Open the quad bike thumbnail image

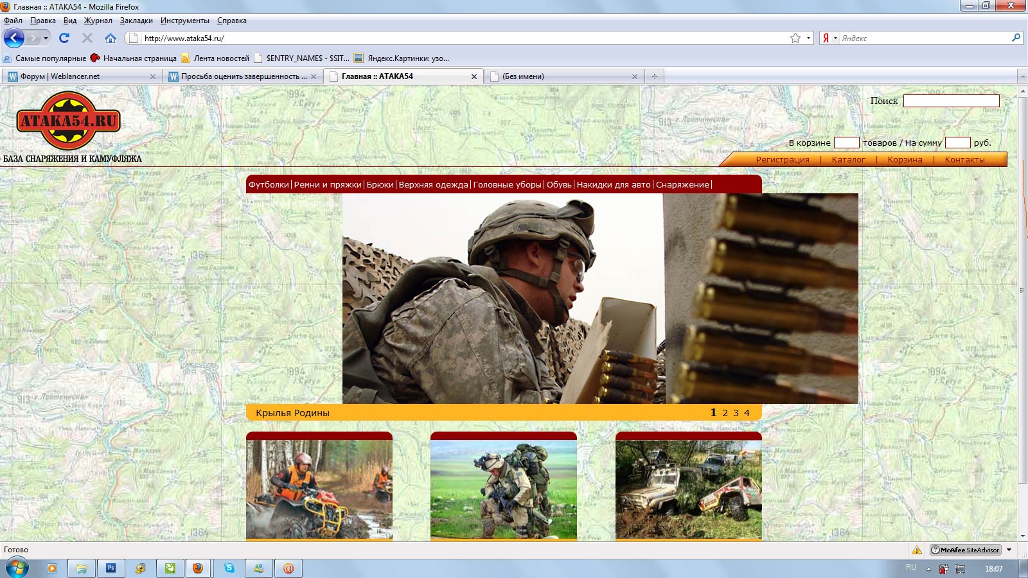pos(319,489)
